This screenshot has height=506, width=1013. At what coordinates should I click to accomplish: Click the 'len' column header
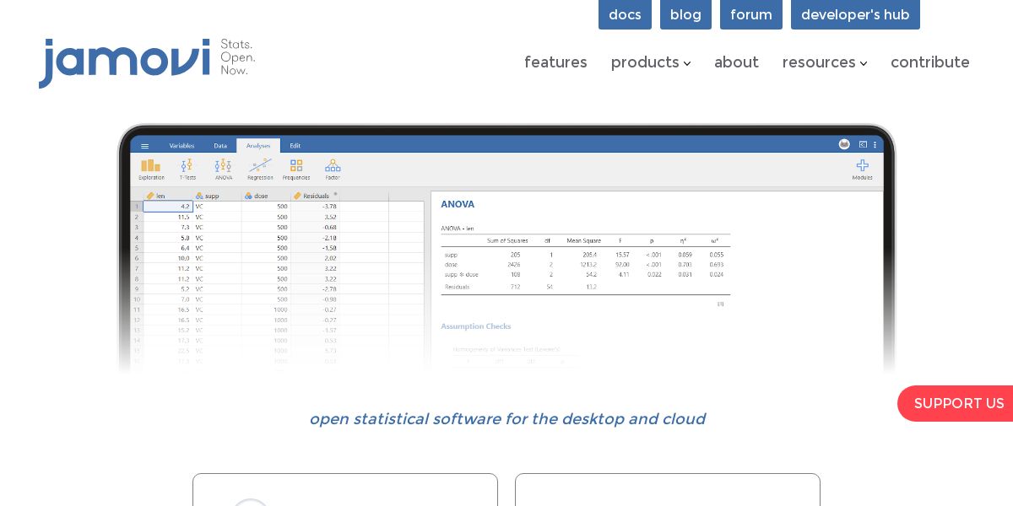168,196
